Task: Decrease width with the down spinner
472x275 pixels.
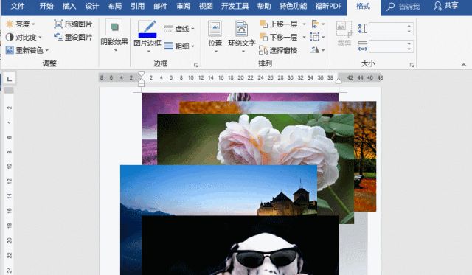Action: 409,49
